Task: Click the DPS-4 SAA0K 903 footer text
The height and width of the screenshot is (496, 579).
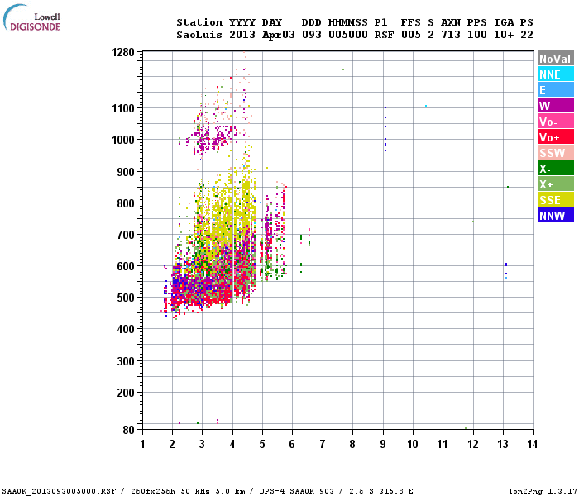Action: pyautogui.click(x=296, y=491)
